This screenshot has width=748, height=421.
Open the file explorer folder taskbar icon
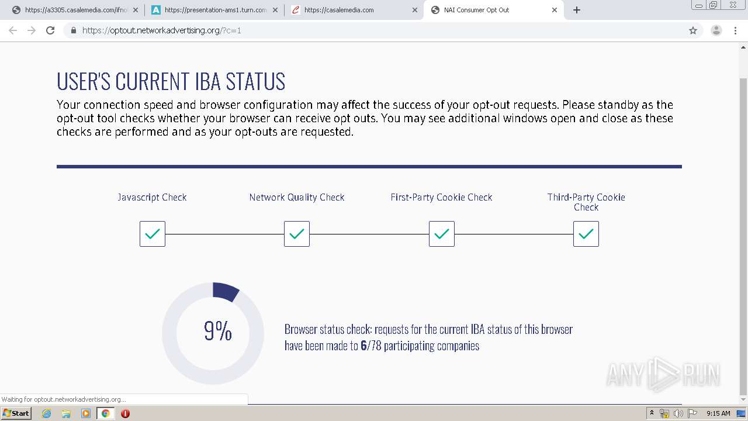[66, 413]
